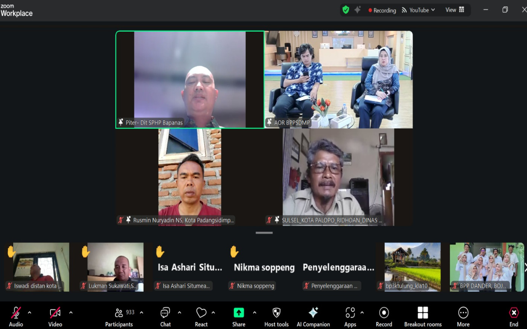Open Breakout rooms
Image resolution: width=527 pixels, height=329 pixels.
(423, 317)
